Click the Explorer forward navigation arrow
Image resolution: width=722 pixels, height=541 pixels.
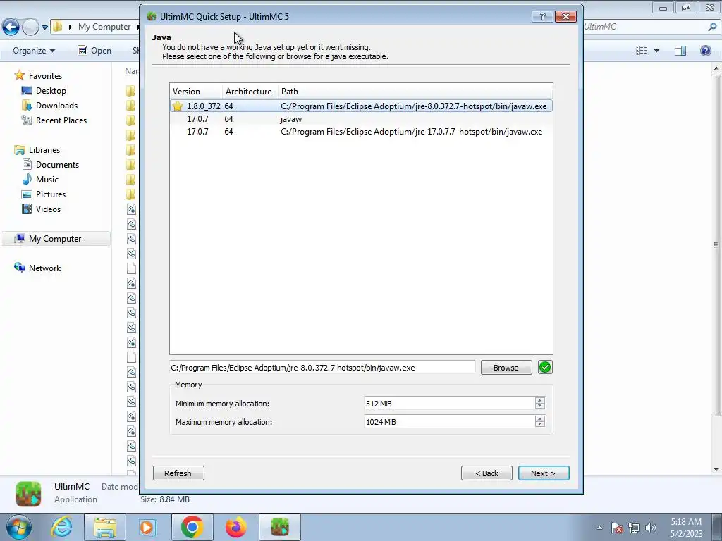click(30, 27)
